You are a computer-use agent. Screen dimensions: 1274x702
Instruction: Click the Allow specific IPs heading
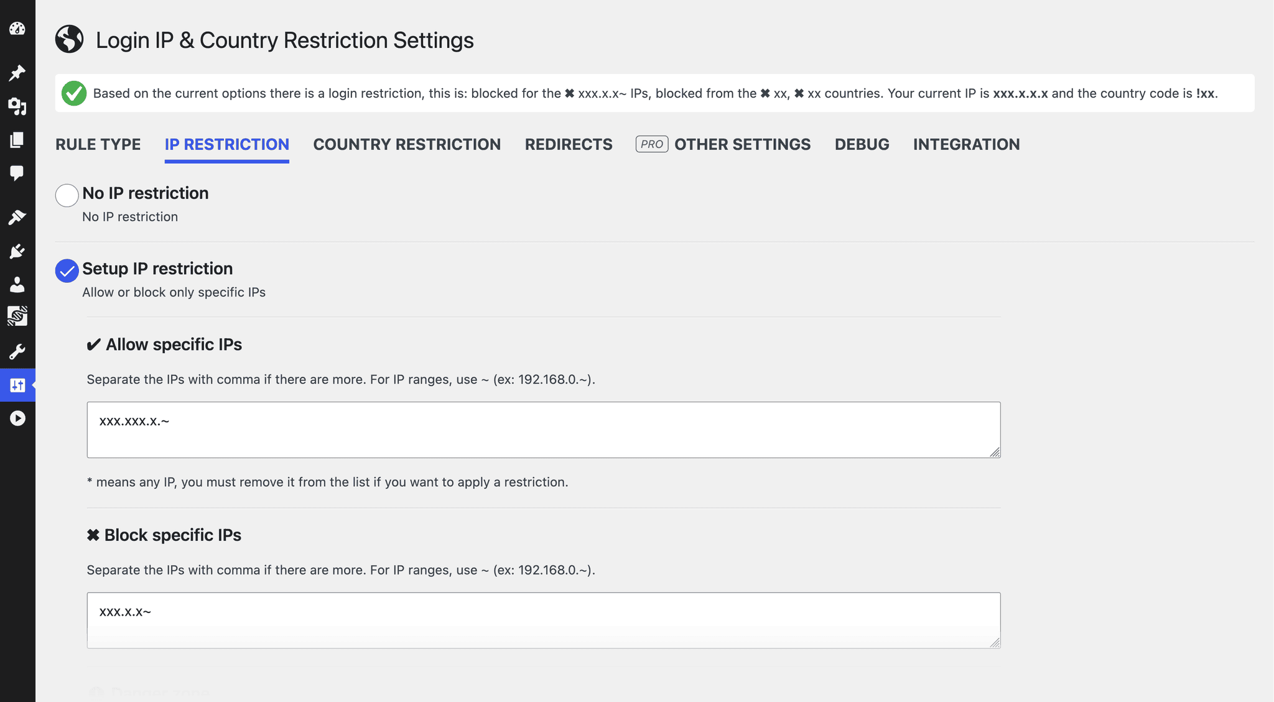pyautogui.click(x=164, y=344)
